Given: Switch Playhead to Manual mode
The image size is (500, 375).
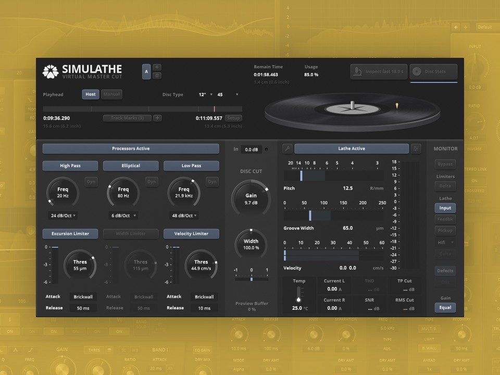Looking at the screenshot, I should (x=111, y=94).
